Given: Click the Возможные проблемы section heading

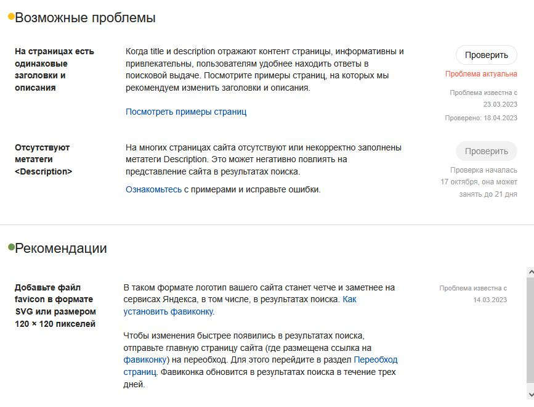Looking at the screenshot, I should [85, 18].
